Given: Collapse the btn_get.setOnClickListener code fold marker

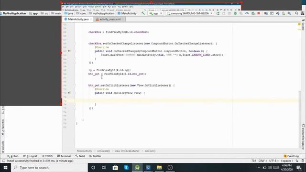Looking at the screenshot, I should click(75, 86).
